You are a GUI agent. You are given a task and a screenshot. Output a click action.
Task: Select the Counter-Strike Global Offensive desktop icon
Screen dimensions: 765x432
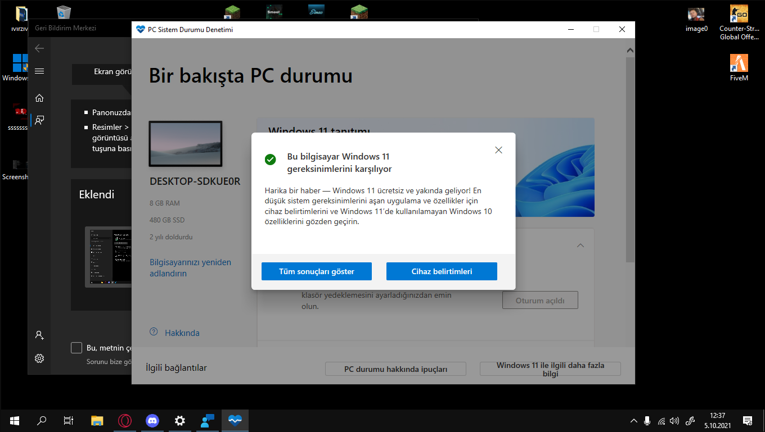coord(739,22)
